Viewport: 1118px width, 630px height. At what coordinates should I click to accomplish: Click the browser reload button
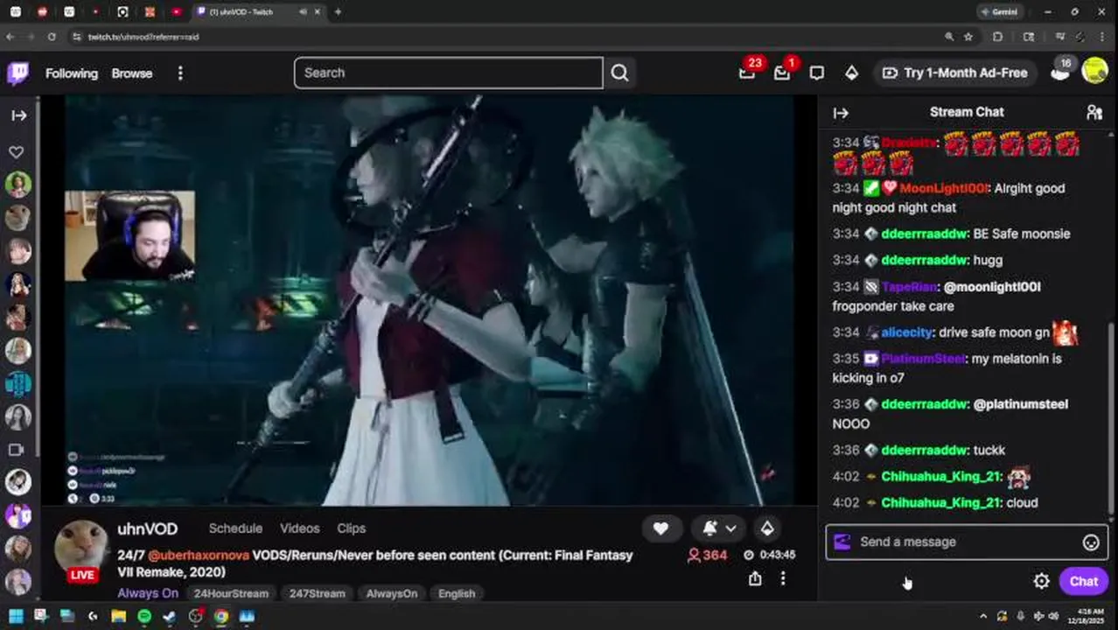tap(52, 37)
